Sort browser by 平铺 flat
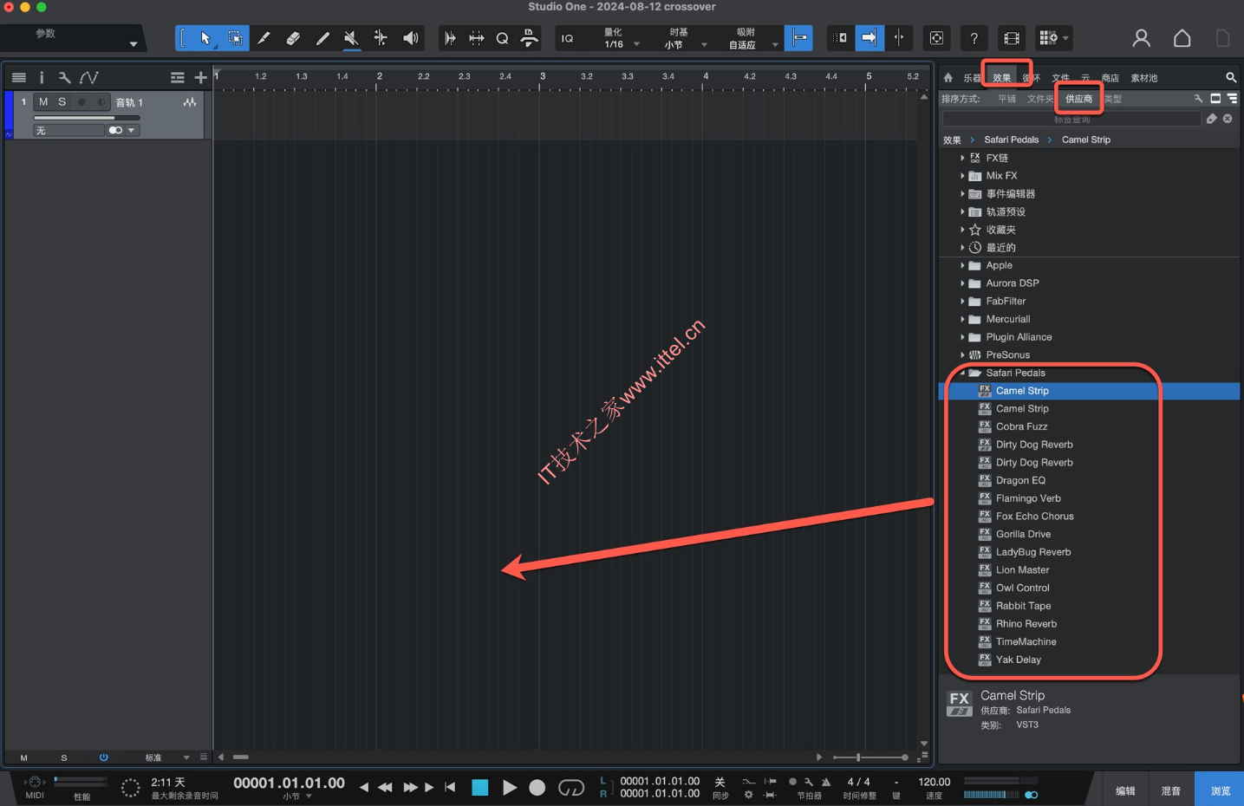Viewport: 1244px width, 806px height. [1006, 99]
